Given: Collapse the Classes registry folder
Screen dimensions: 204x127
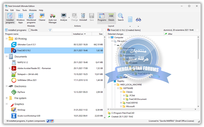Looking at the screenshot, I should click(x=121, y=92).
